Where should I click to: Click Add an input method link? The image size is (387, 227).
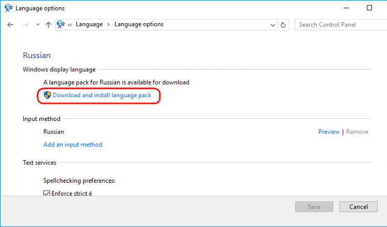pyautogui.click(x=73, y=145)
